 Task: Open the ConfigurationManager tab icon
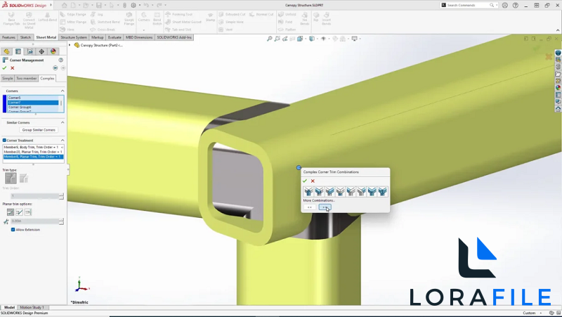30,51
